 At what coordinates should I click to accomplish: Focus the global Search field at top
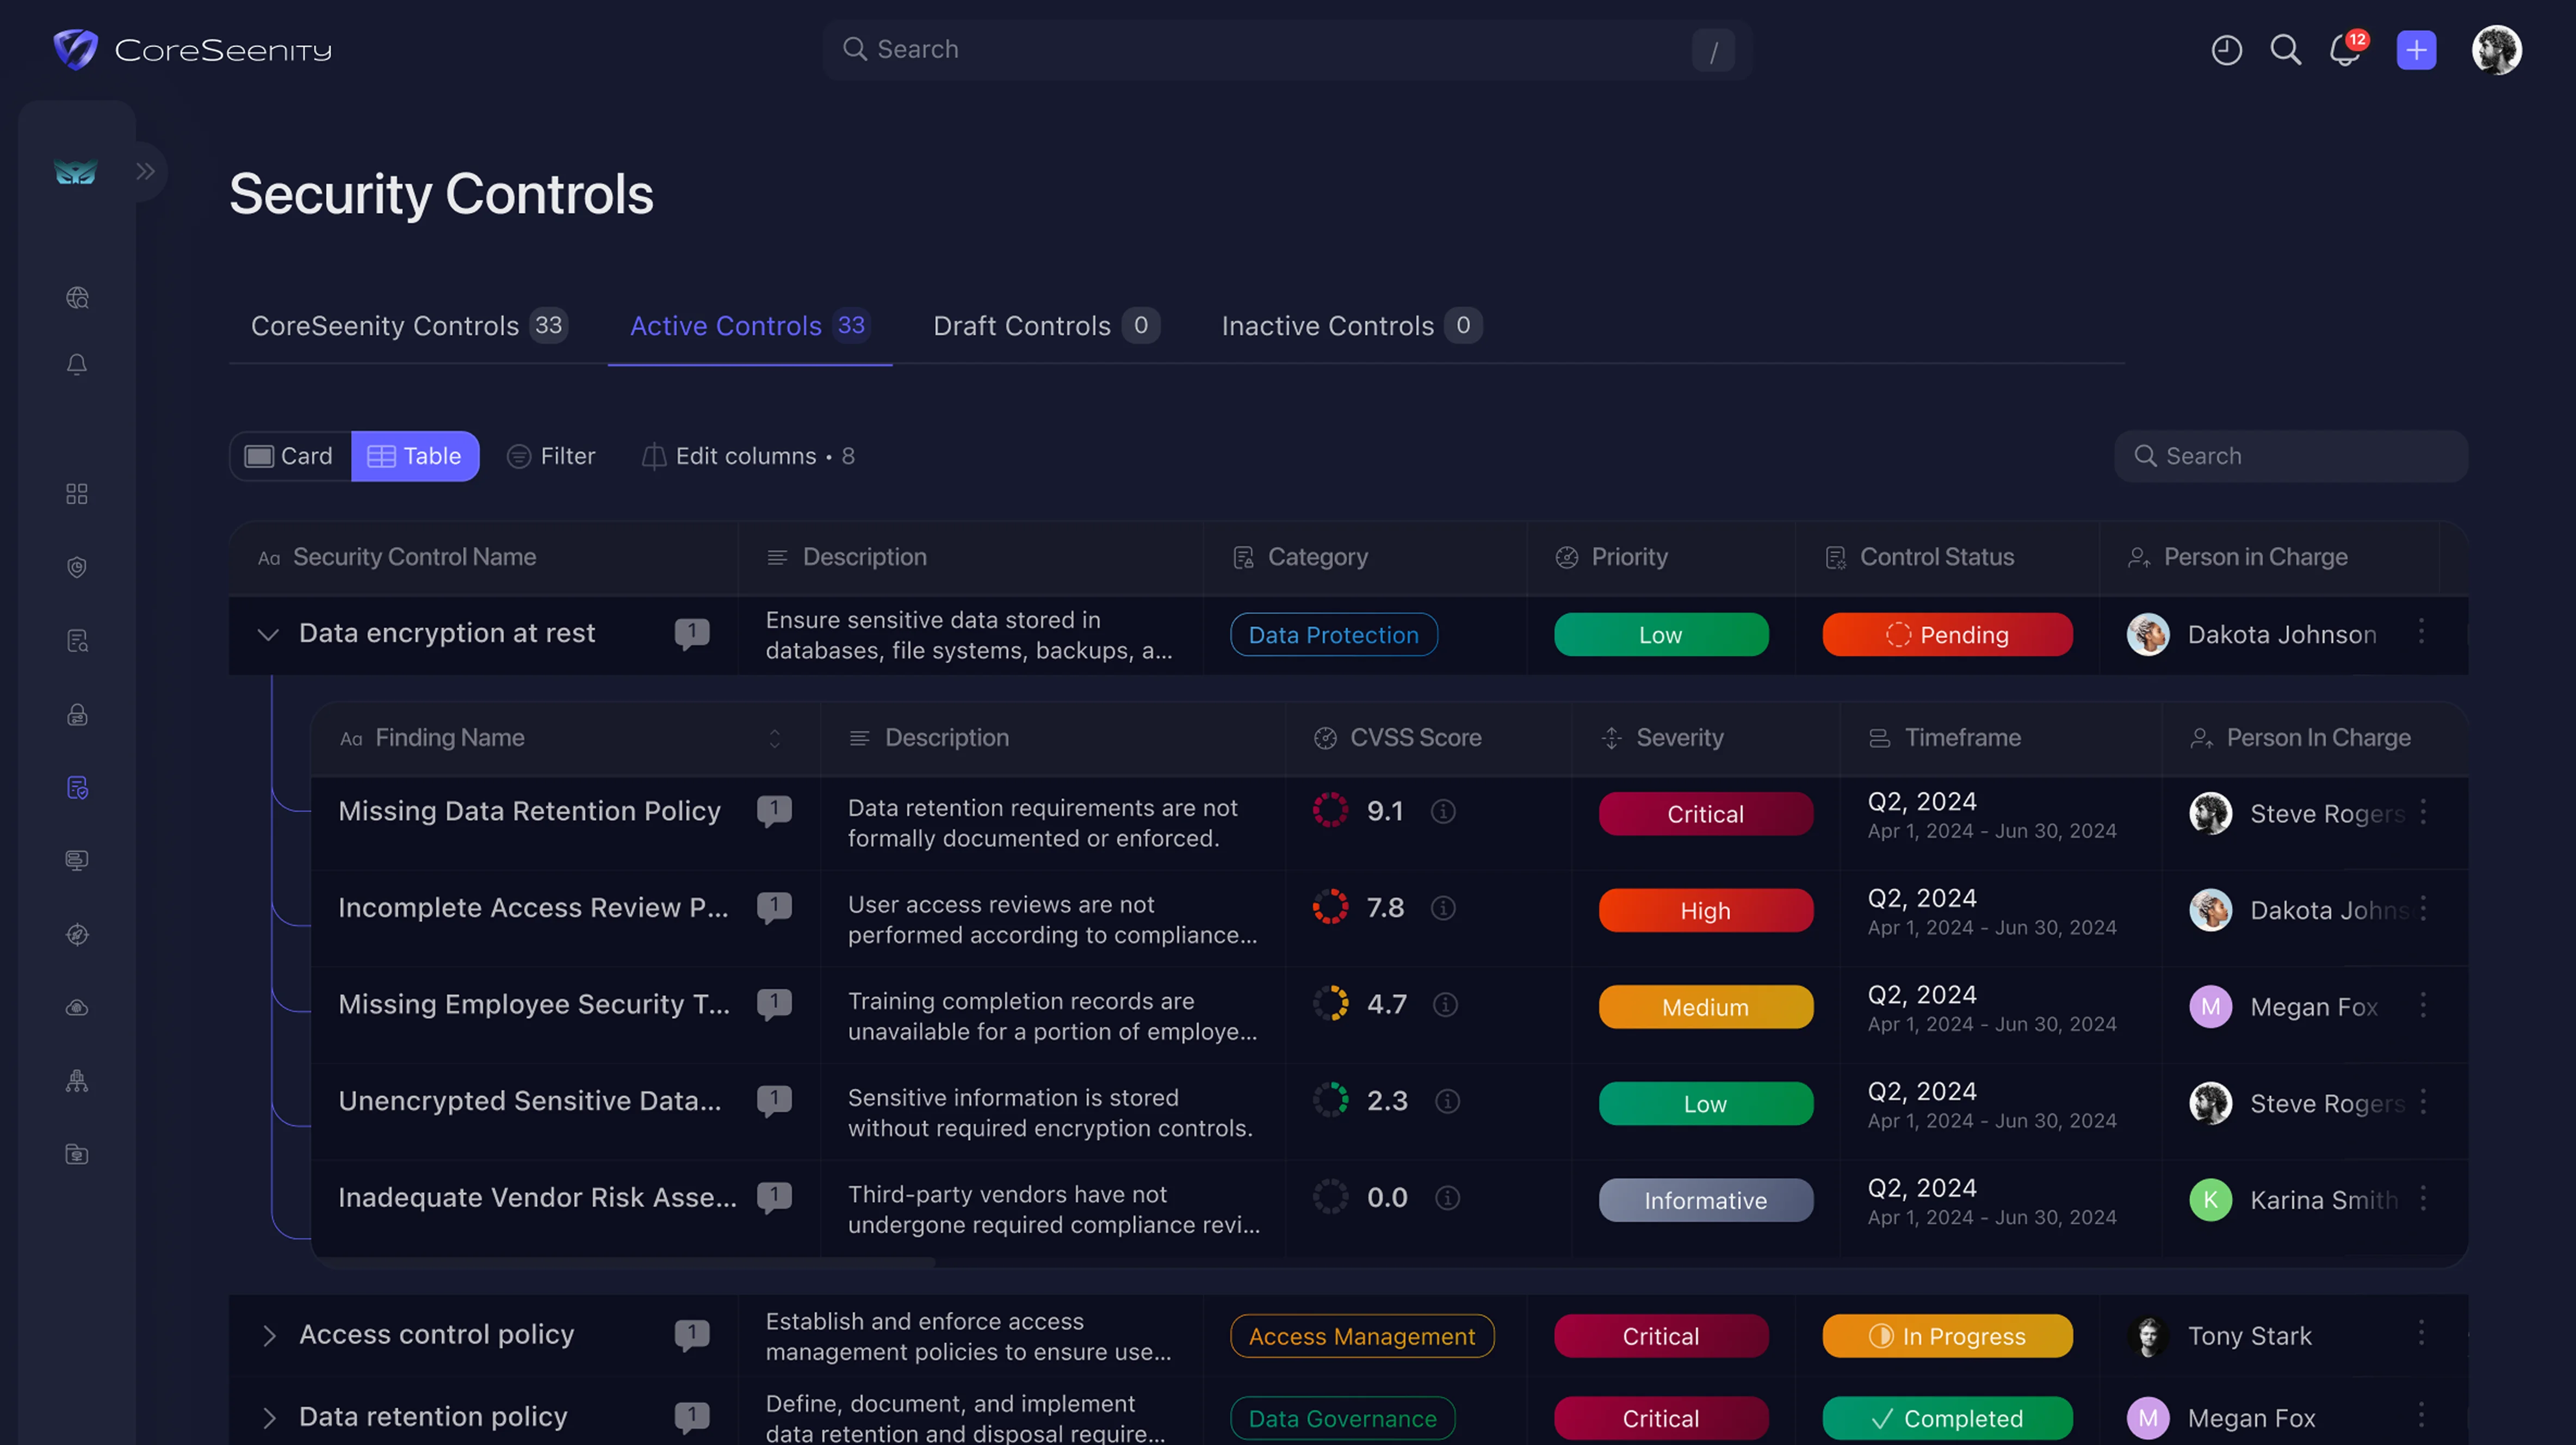[x=1287, y=50]
